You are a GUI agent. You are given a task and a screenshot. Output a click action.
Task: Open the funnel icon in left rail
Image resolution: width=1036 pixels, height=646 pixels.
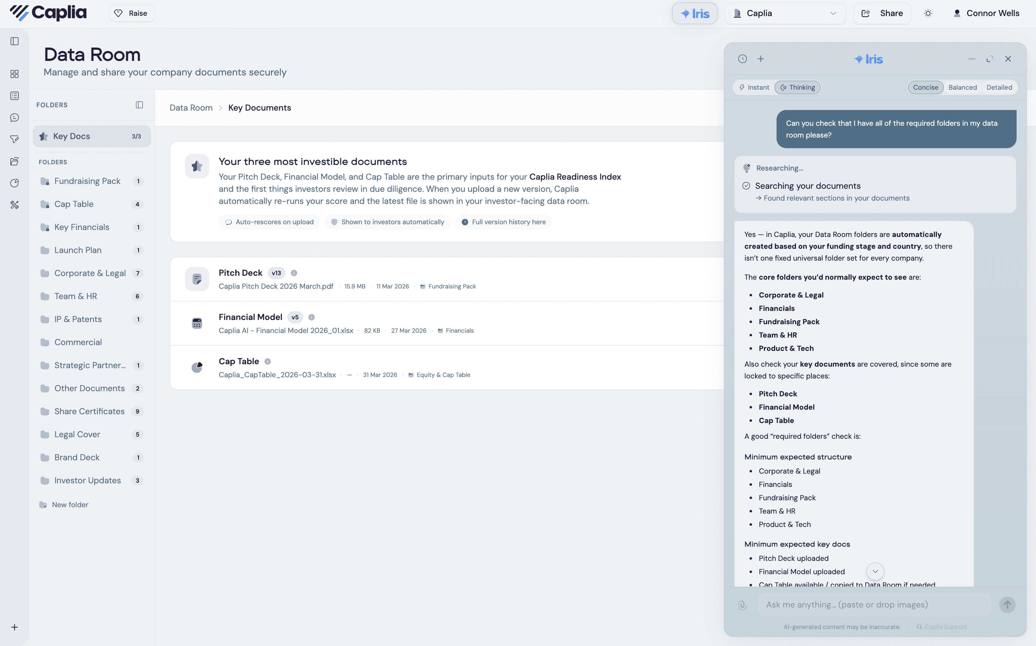pyautogui.click(x=15, y=139)
